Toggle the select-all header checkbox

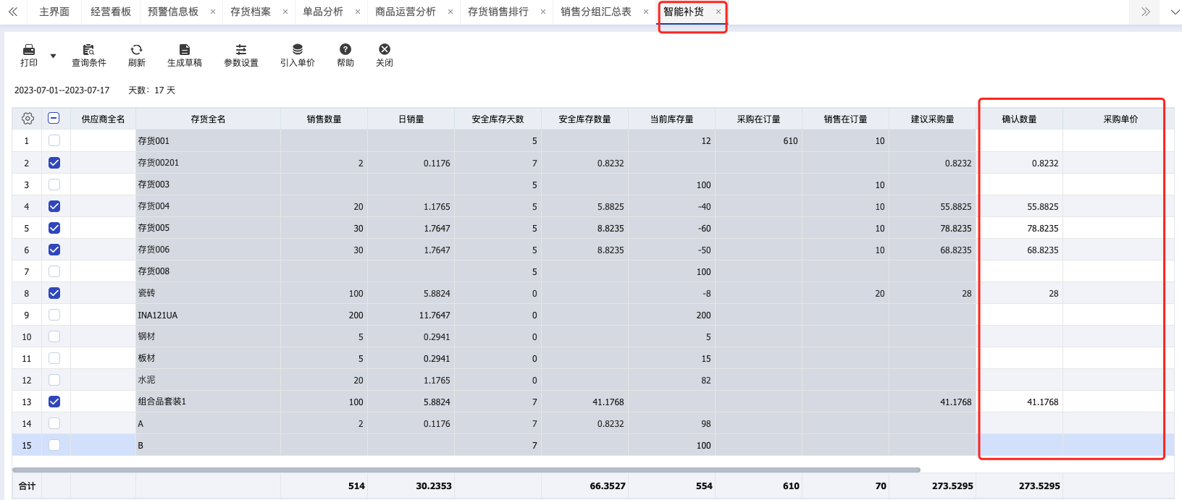[x=54, y=119]
